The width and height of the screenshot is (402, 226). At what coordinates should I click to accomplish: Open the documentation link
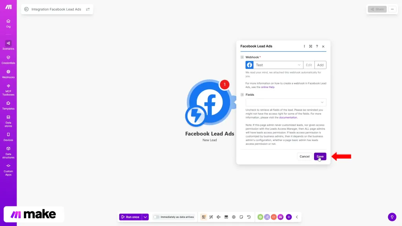pyautogui.click(x=288, y=117)
